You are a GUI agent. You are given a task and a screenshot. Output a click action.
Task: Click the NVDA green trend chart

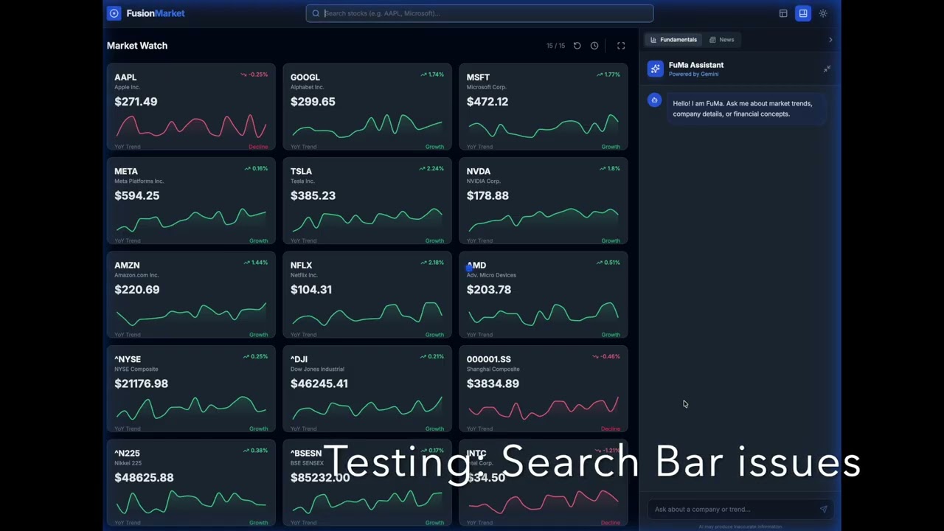(544, 220)
